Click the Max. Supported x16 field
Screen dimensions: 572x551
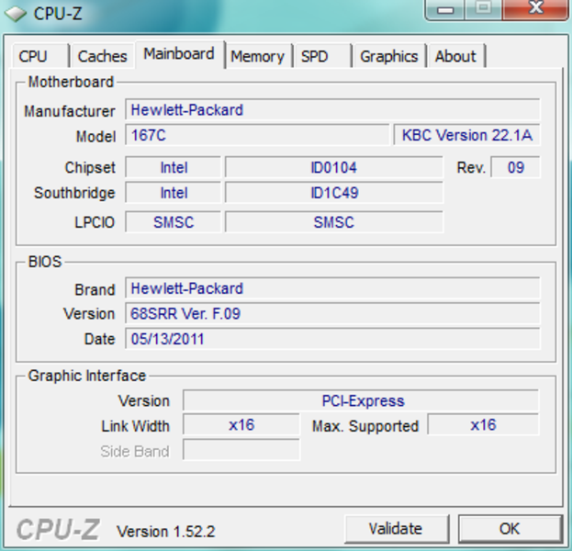(x=483, y=425)
